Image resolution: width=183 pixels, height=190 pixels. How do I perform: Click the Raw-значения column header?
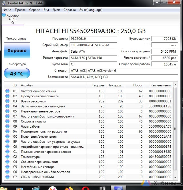[158, 85]
